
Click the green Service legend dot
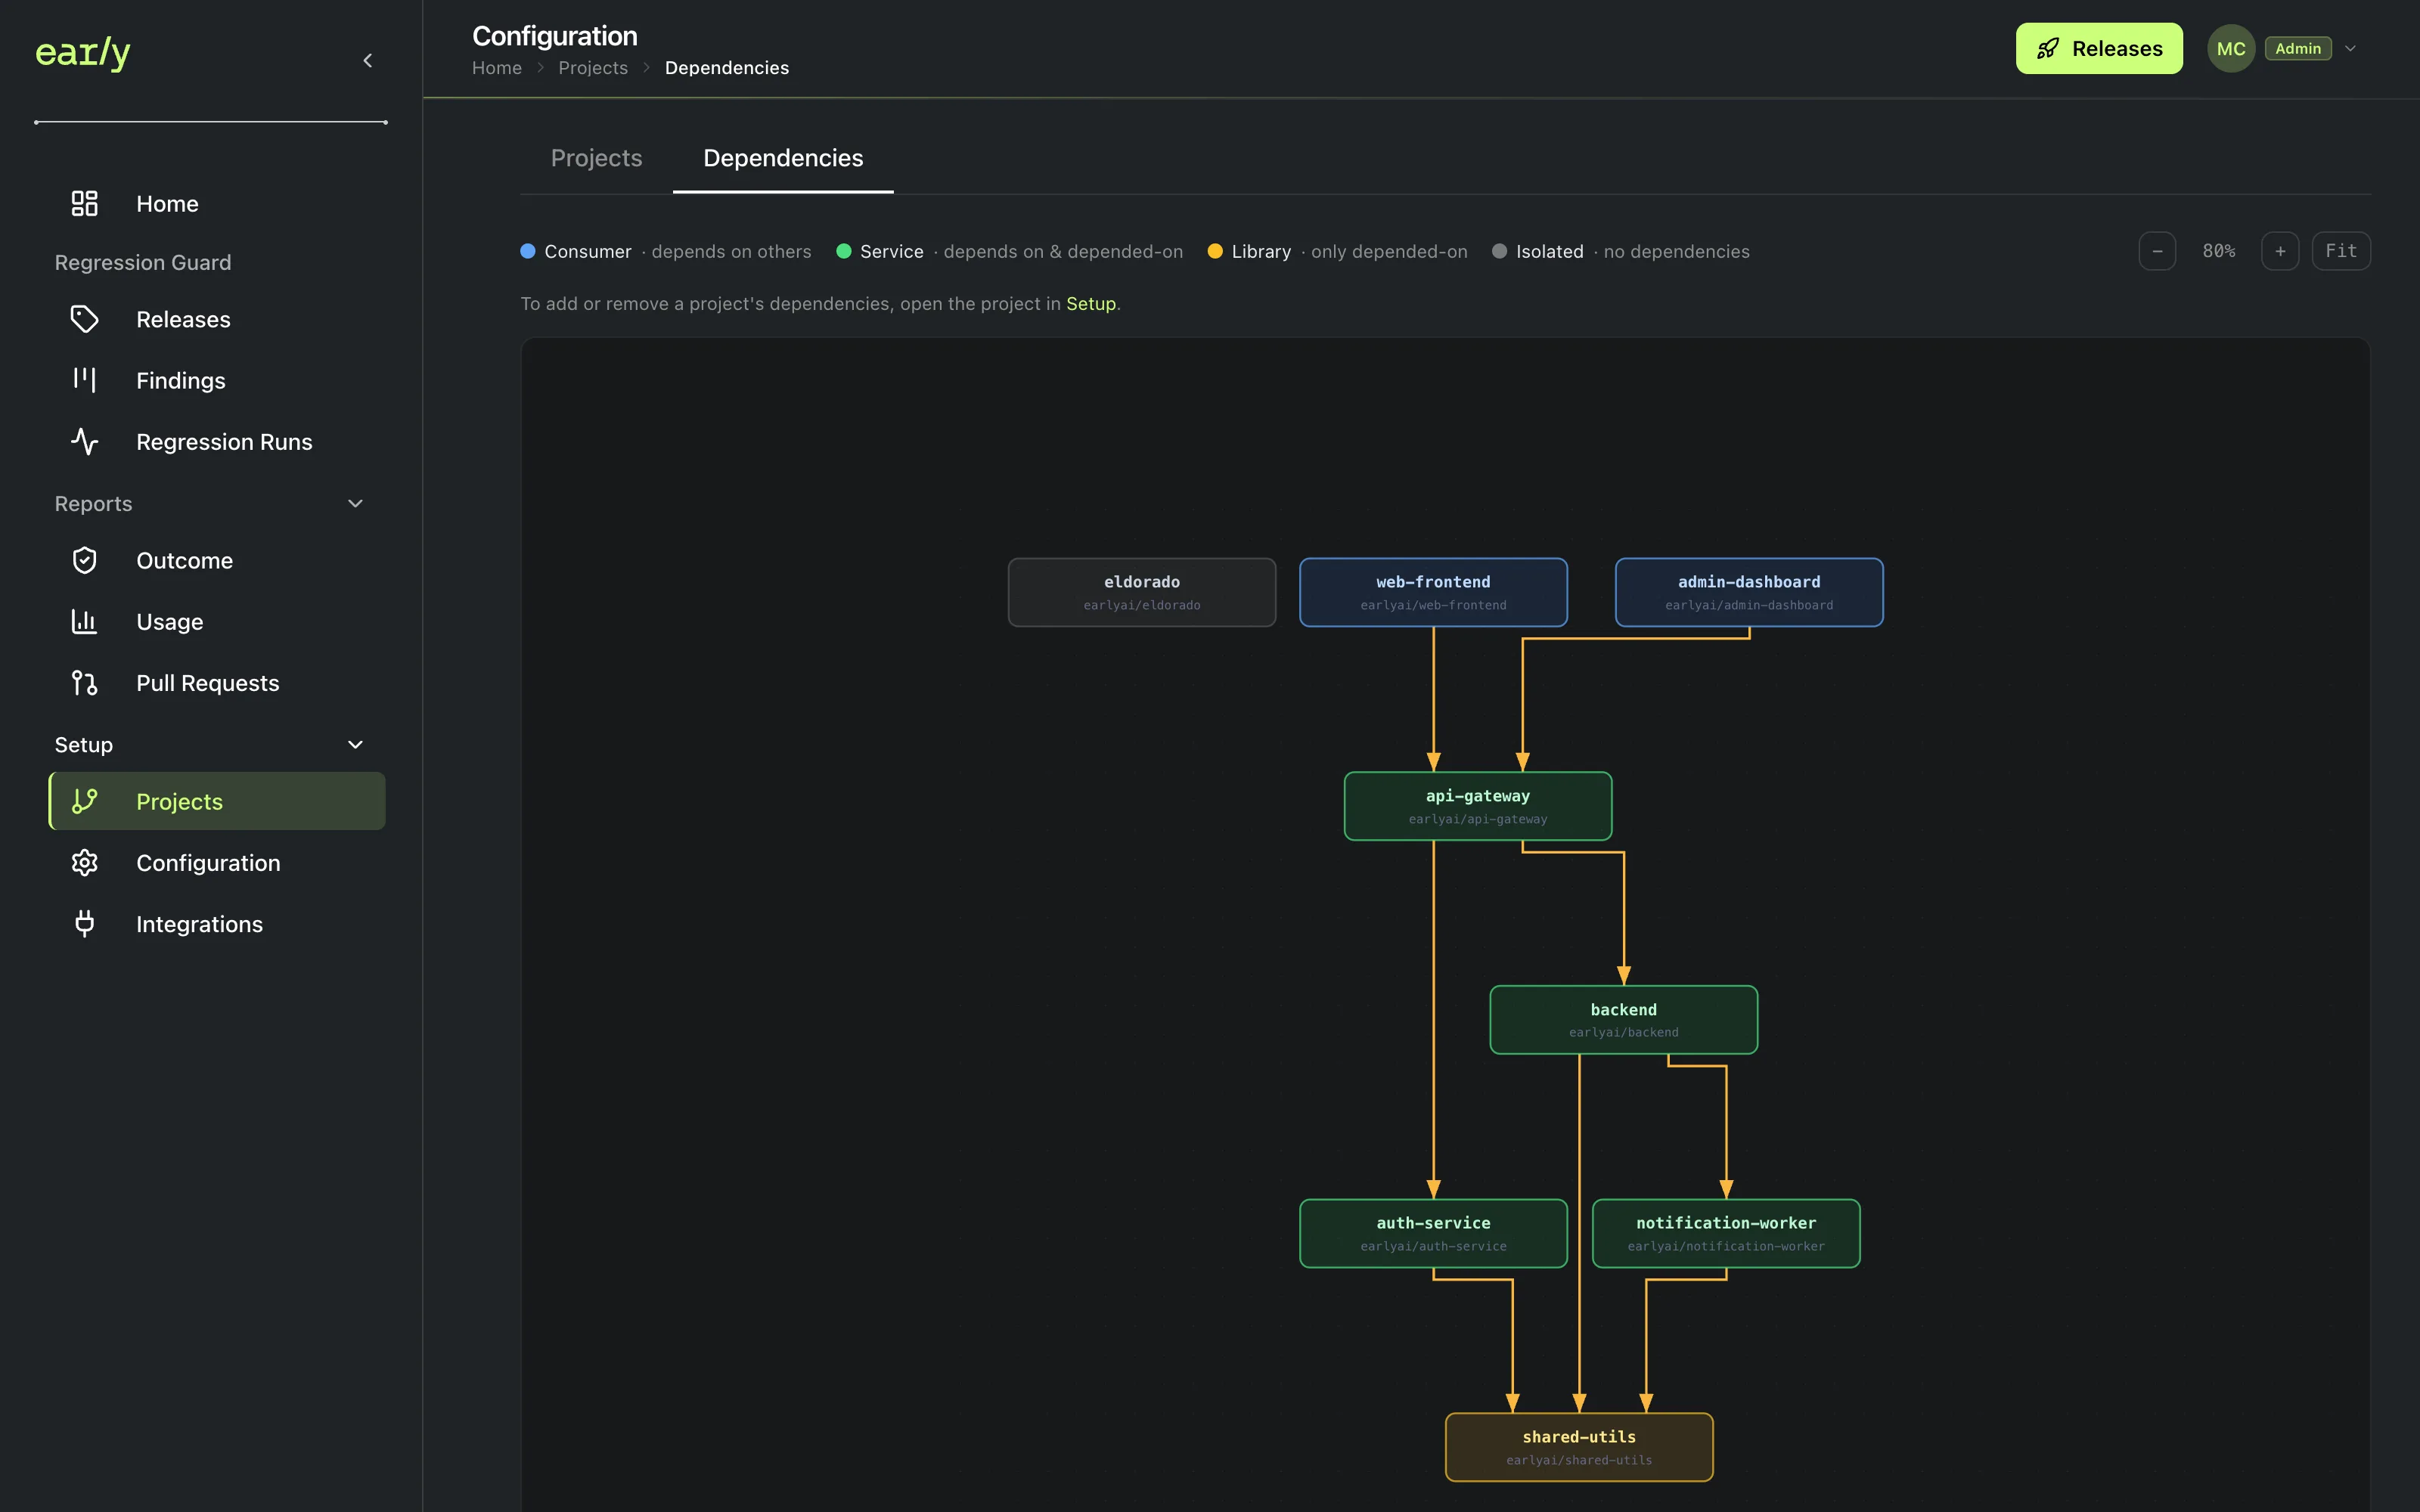[x=844, y=251]
